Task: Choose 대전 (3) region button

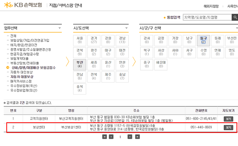Action: pos(122,53)
